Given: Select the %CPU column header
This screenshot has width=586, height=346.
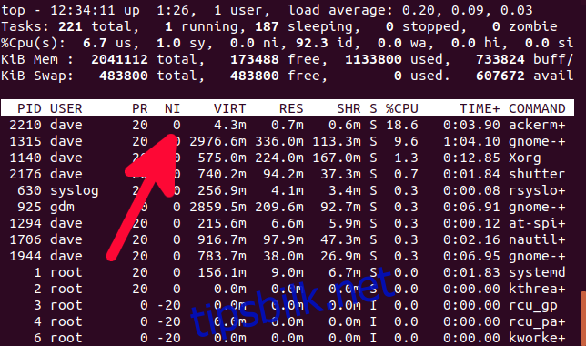Looking at the screenshot, I should tap(402, 108).
